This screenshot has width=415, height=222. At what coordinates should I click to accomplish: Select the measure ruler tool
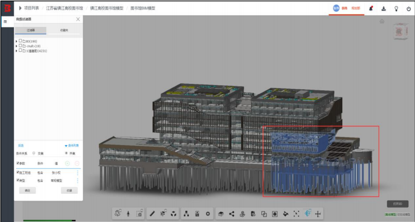152,214
